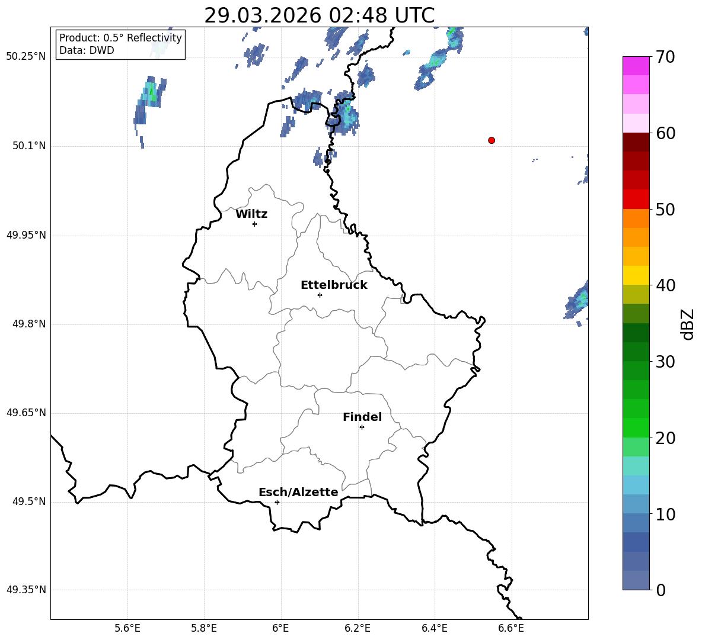Click the red dot marker on the map
The height and width of the screenshot is (640, 702).
492,140
